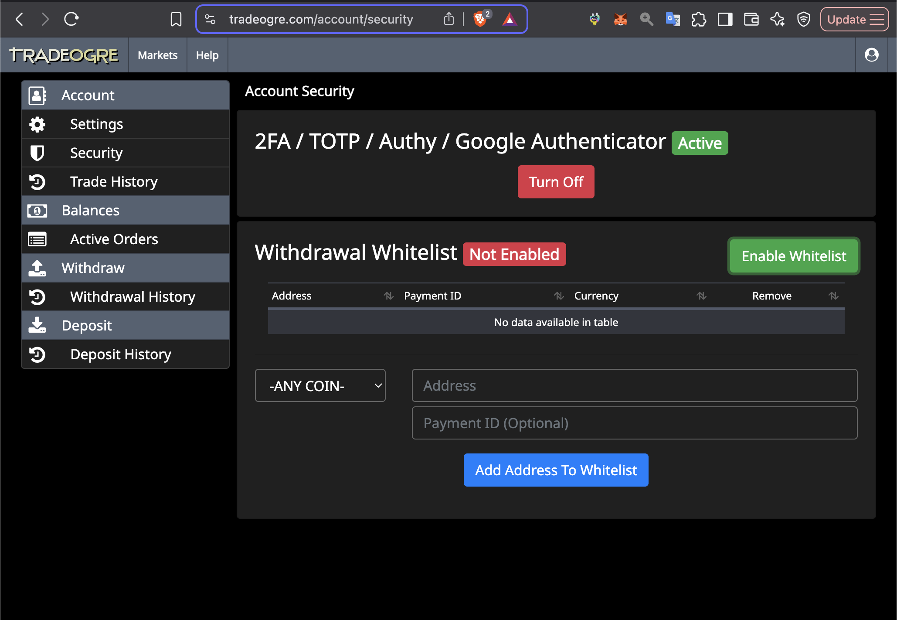Click the Deposit download icon

[37, 326]
